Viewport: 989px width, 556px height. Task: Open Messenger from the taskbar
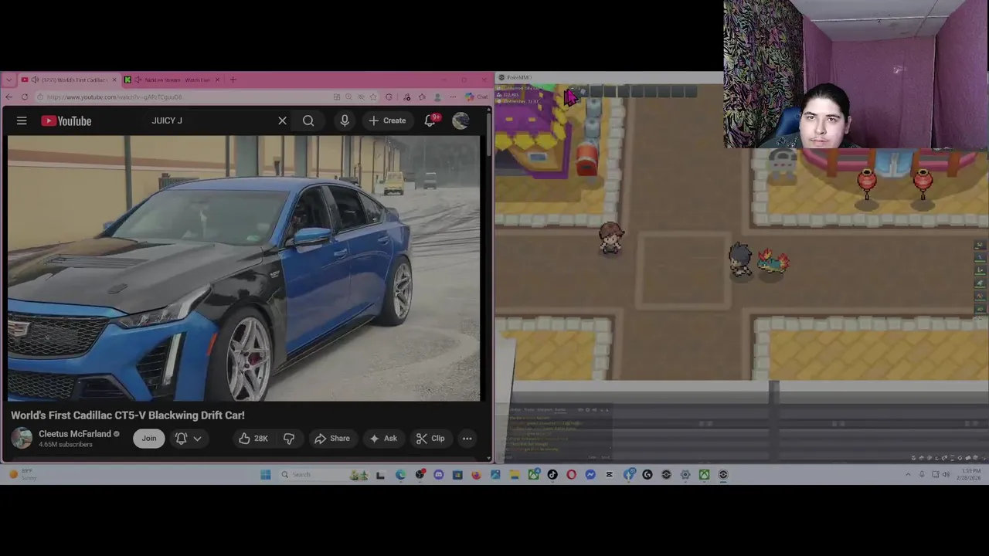[x=590, y=474]
